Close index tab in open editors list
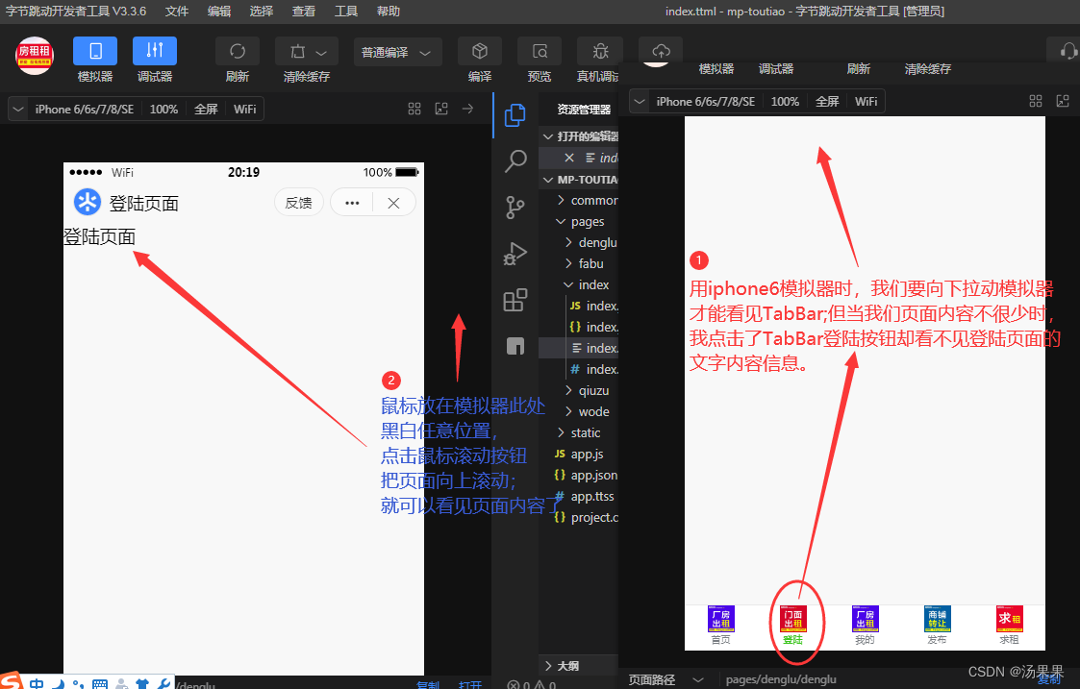 tap(569, 158)
